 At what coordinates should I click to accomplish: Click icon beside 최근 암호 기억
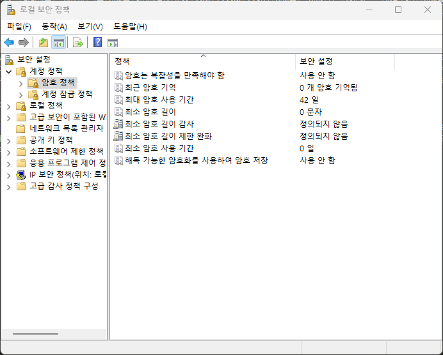118,87
